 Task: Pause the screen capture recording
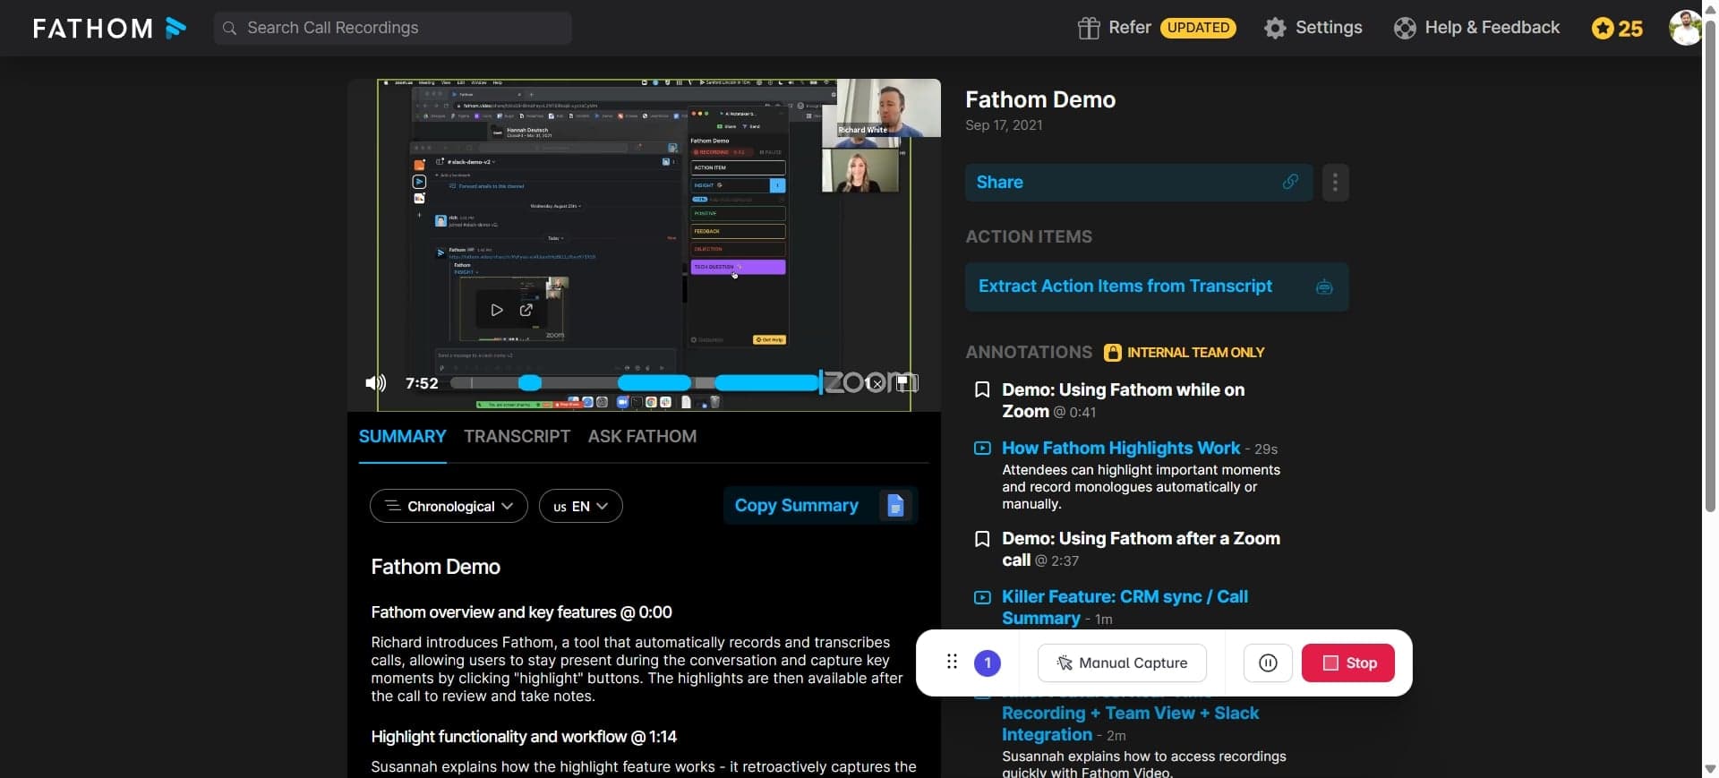point(1268,663)
